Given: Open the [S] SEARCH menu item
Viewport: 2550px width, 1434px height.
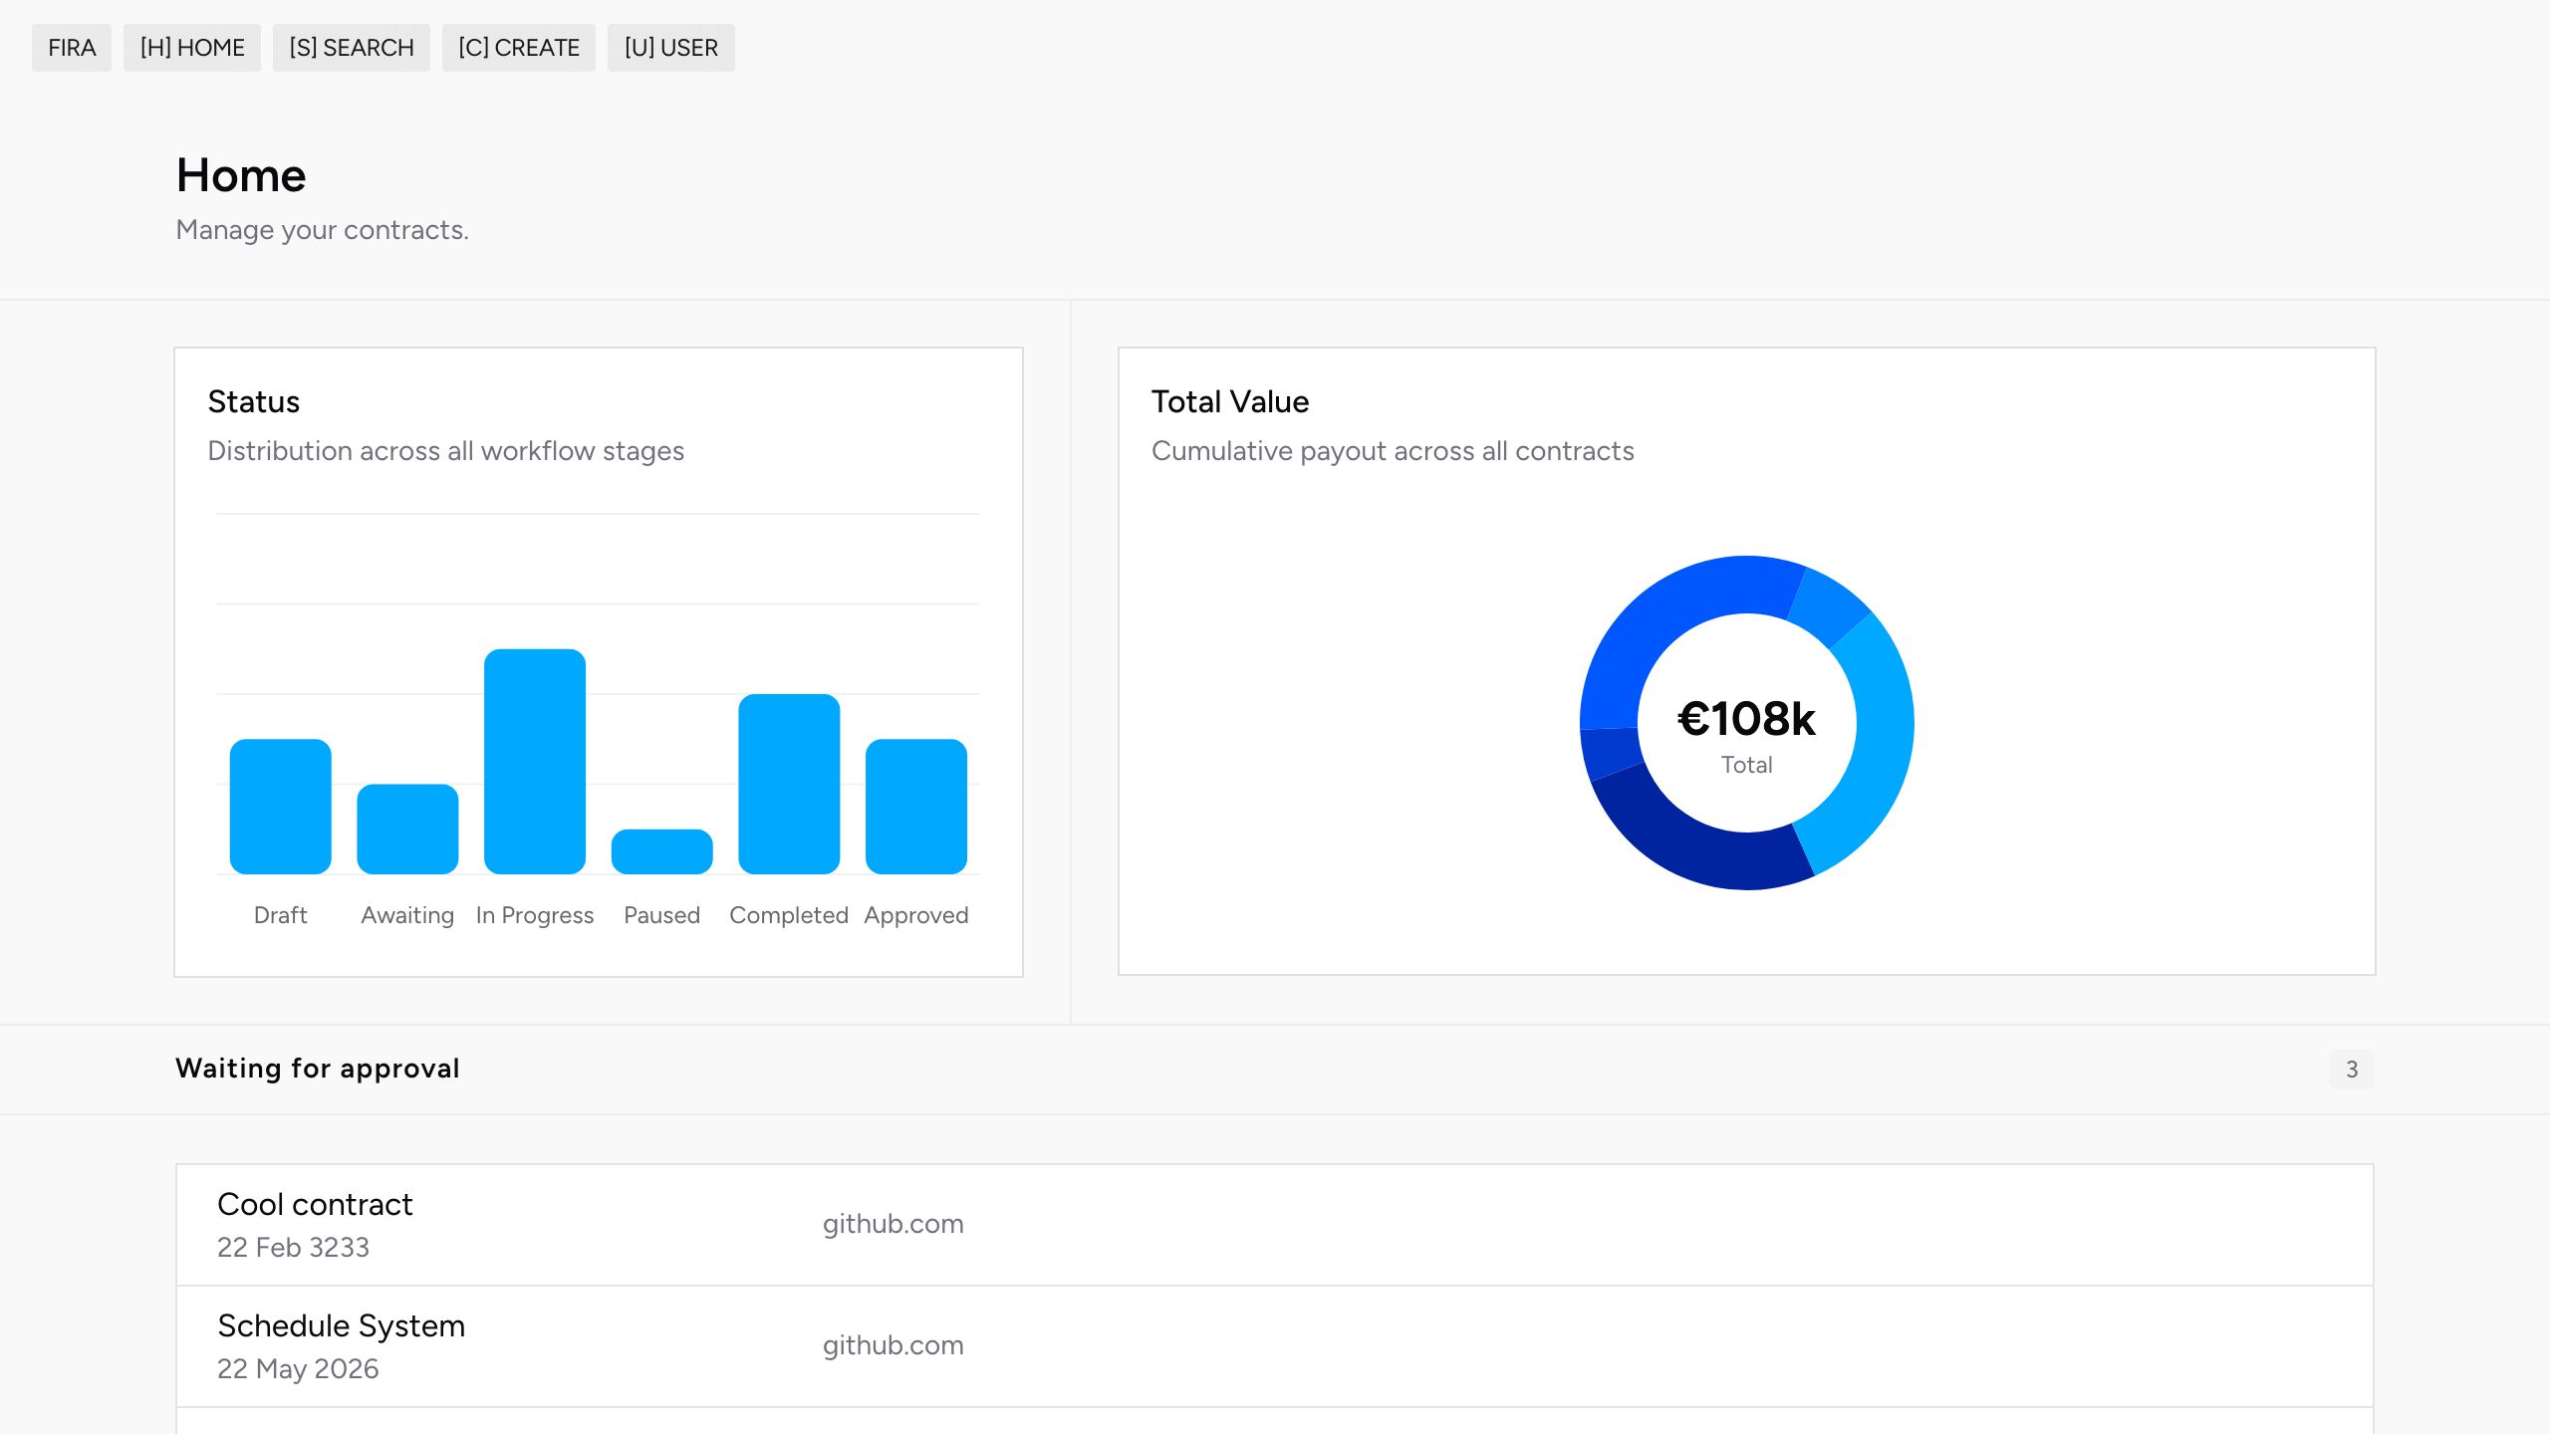Looking at the screenshot, I should (x=352, y=48).
